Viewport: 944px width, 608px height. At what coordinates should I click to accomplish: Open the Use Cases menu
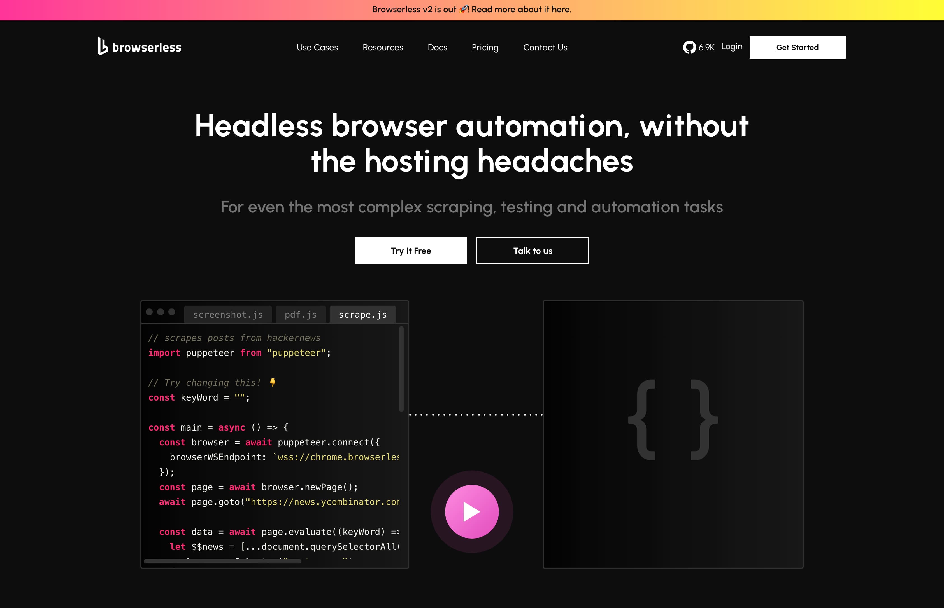(x=317, y=47)
